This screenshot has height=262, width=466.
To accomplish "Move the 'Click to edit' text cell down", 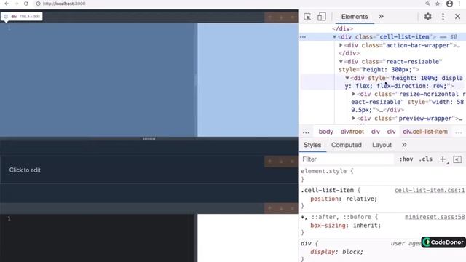I will coord(281,162).
